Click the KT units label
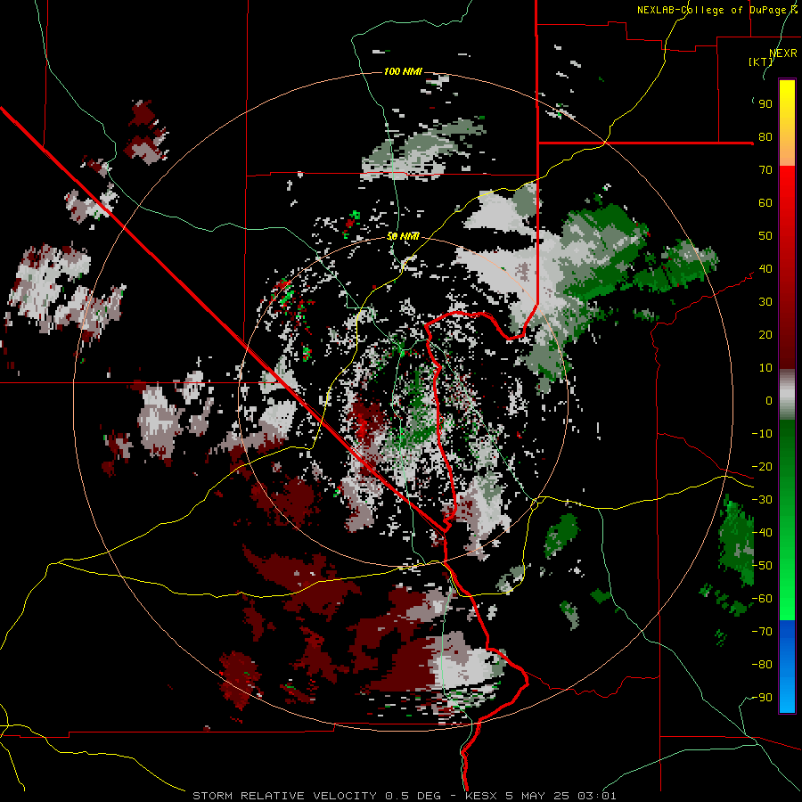 761,61
